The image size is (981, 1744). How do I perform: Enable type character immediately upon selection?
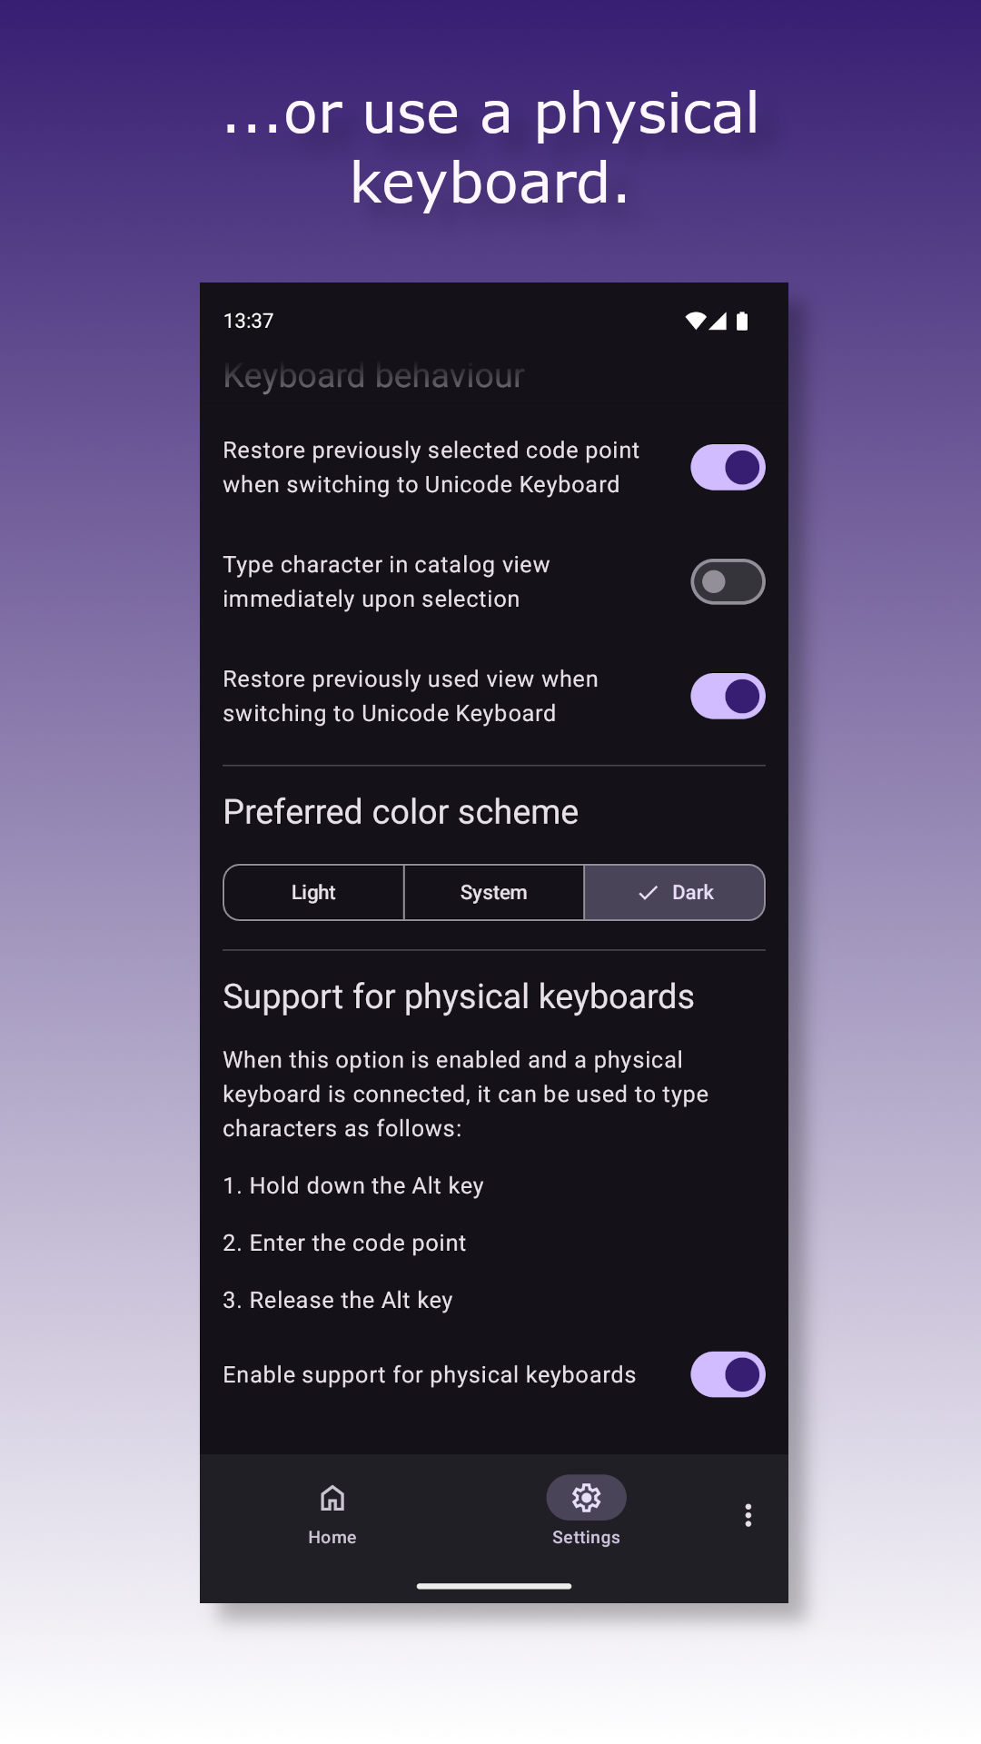point(728,582)
